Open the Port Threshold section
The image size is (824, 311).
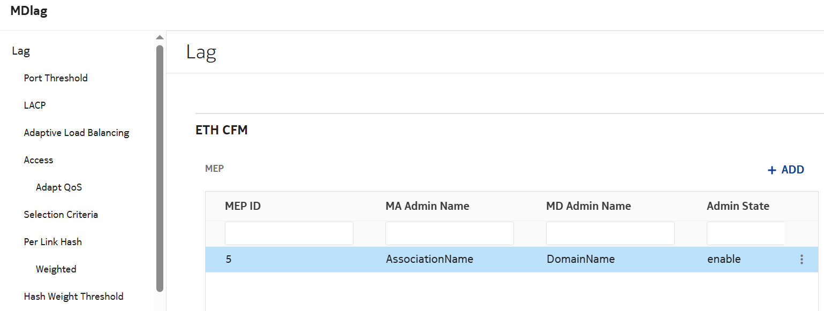tap(56, 78)
